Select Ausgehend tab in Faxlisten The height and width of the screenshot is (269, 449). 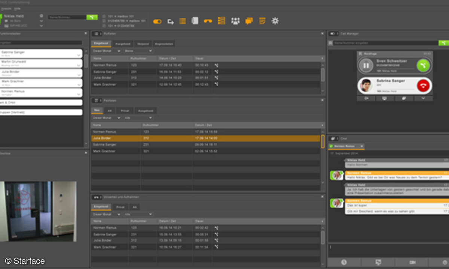[x=146, y=111]
